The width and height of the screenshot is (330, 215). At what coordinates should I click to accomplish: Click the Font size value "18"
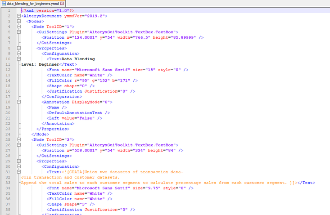pyautogui.click(x=150, y=70)
